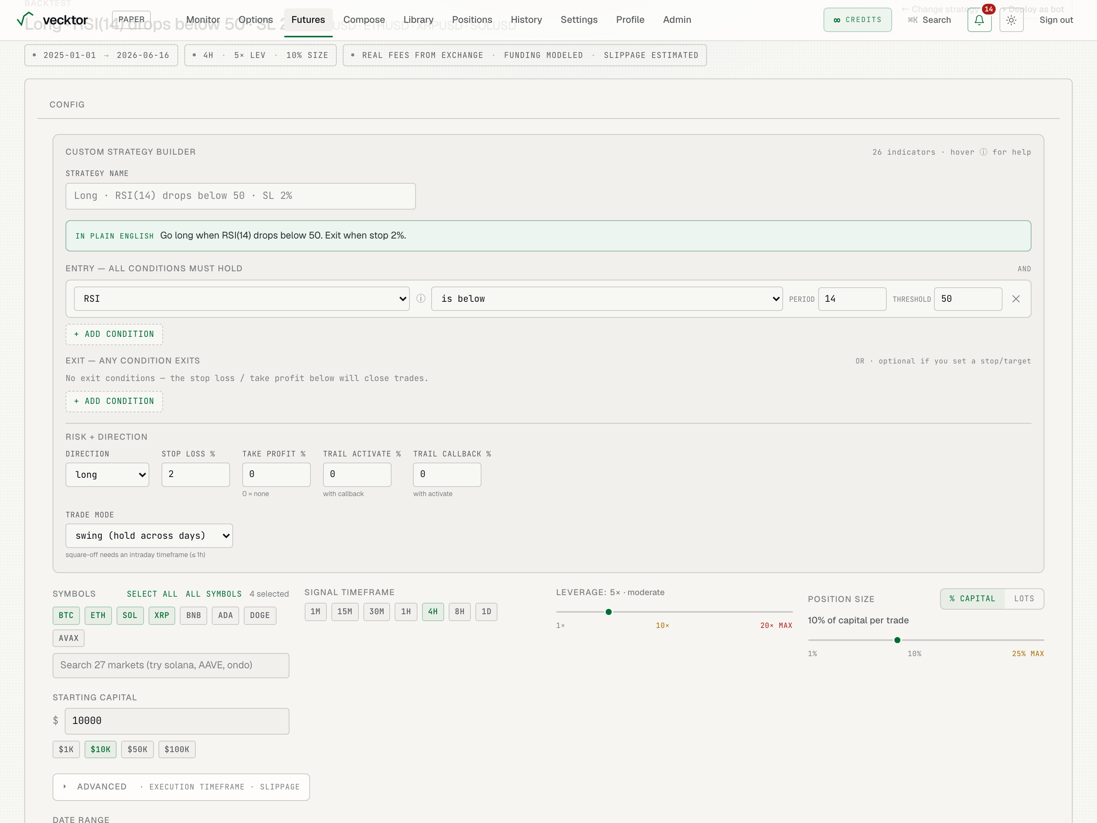Go to the Compose tab
Image resolution: width=1097 pixels, height=823 pixels.
coord(364,20)
